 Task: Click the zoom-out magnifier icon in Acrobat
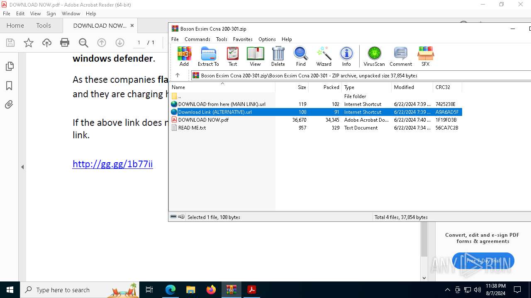83,43
